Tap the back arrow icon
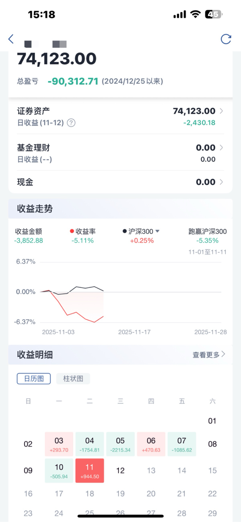Screen dimensions: 241x522 click(11, 39)
